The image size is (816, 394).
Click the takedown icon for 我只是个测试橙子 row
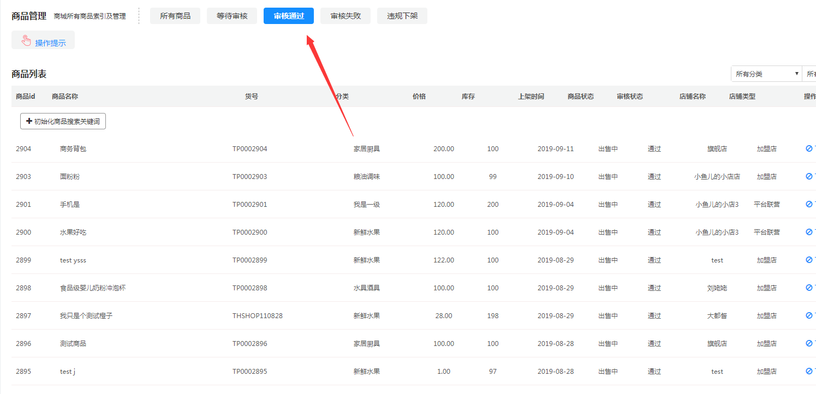pyautogui.click(x=809, y=315)
